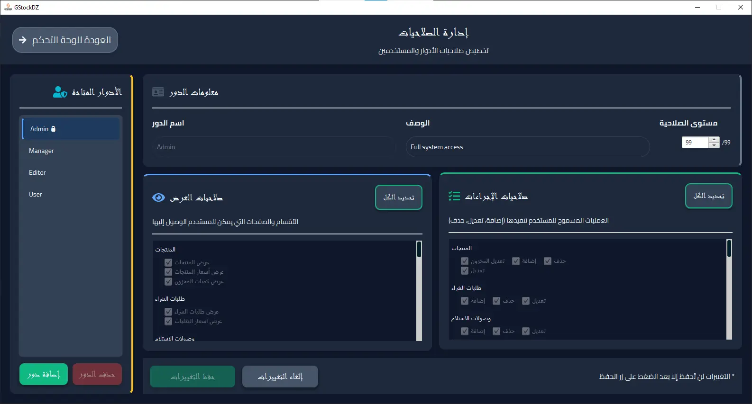Click the وصولات الاستلام heading in action permissions
The image size is (752, 404).
(471, 318)
